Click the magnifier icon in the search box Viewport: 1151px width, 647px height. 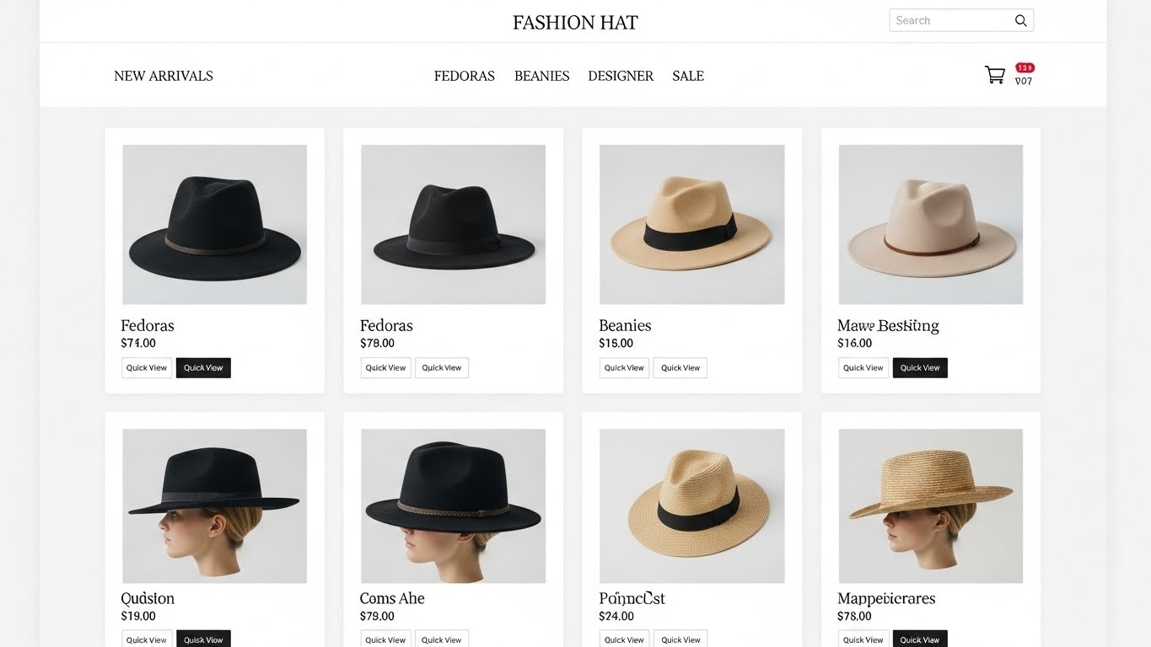click(1020, 21)
